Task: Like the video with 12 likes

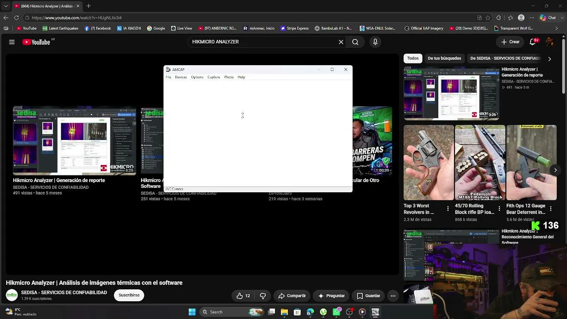Action: pyautogui.click(x=243, y=296)
